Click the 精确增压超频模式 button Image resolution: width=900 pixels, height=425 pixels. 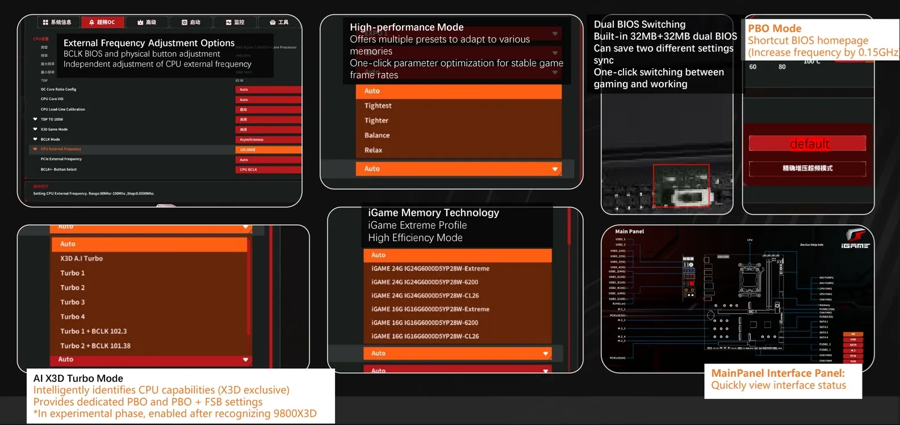(807, 169)
